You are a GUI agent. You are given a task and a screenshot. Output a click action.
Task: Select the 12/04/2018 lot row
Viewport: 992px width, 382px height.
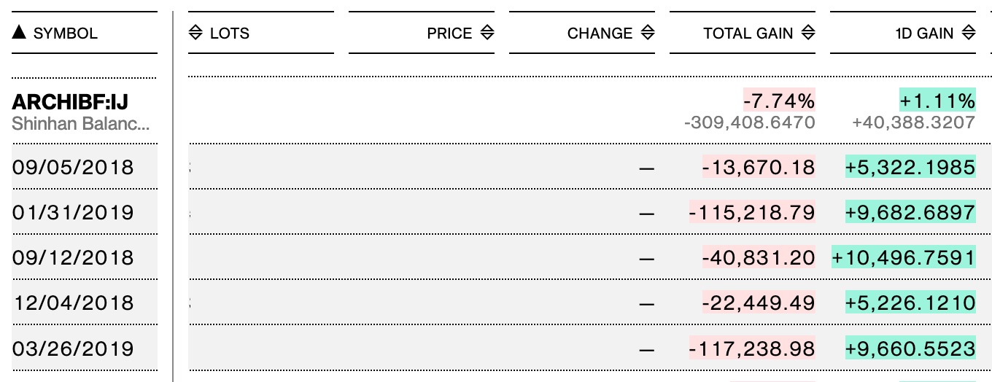[x=73, y=303]
